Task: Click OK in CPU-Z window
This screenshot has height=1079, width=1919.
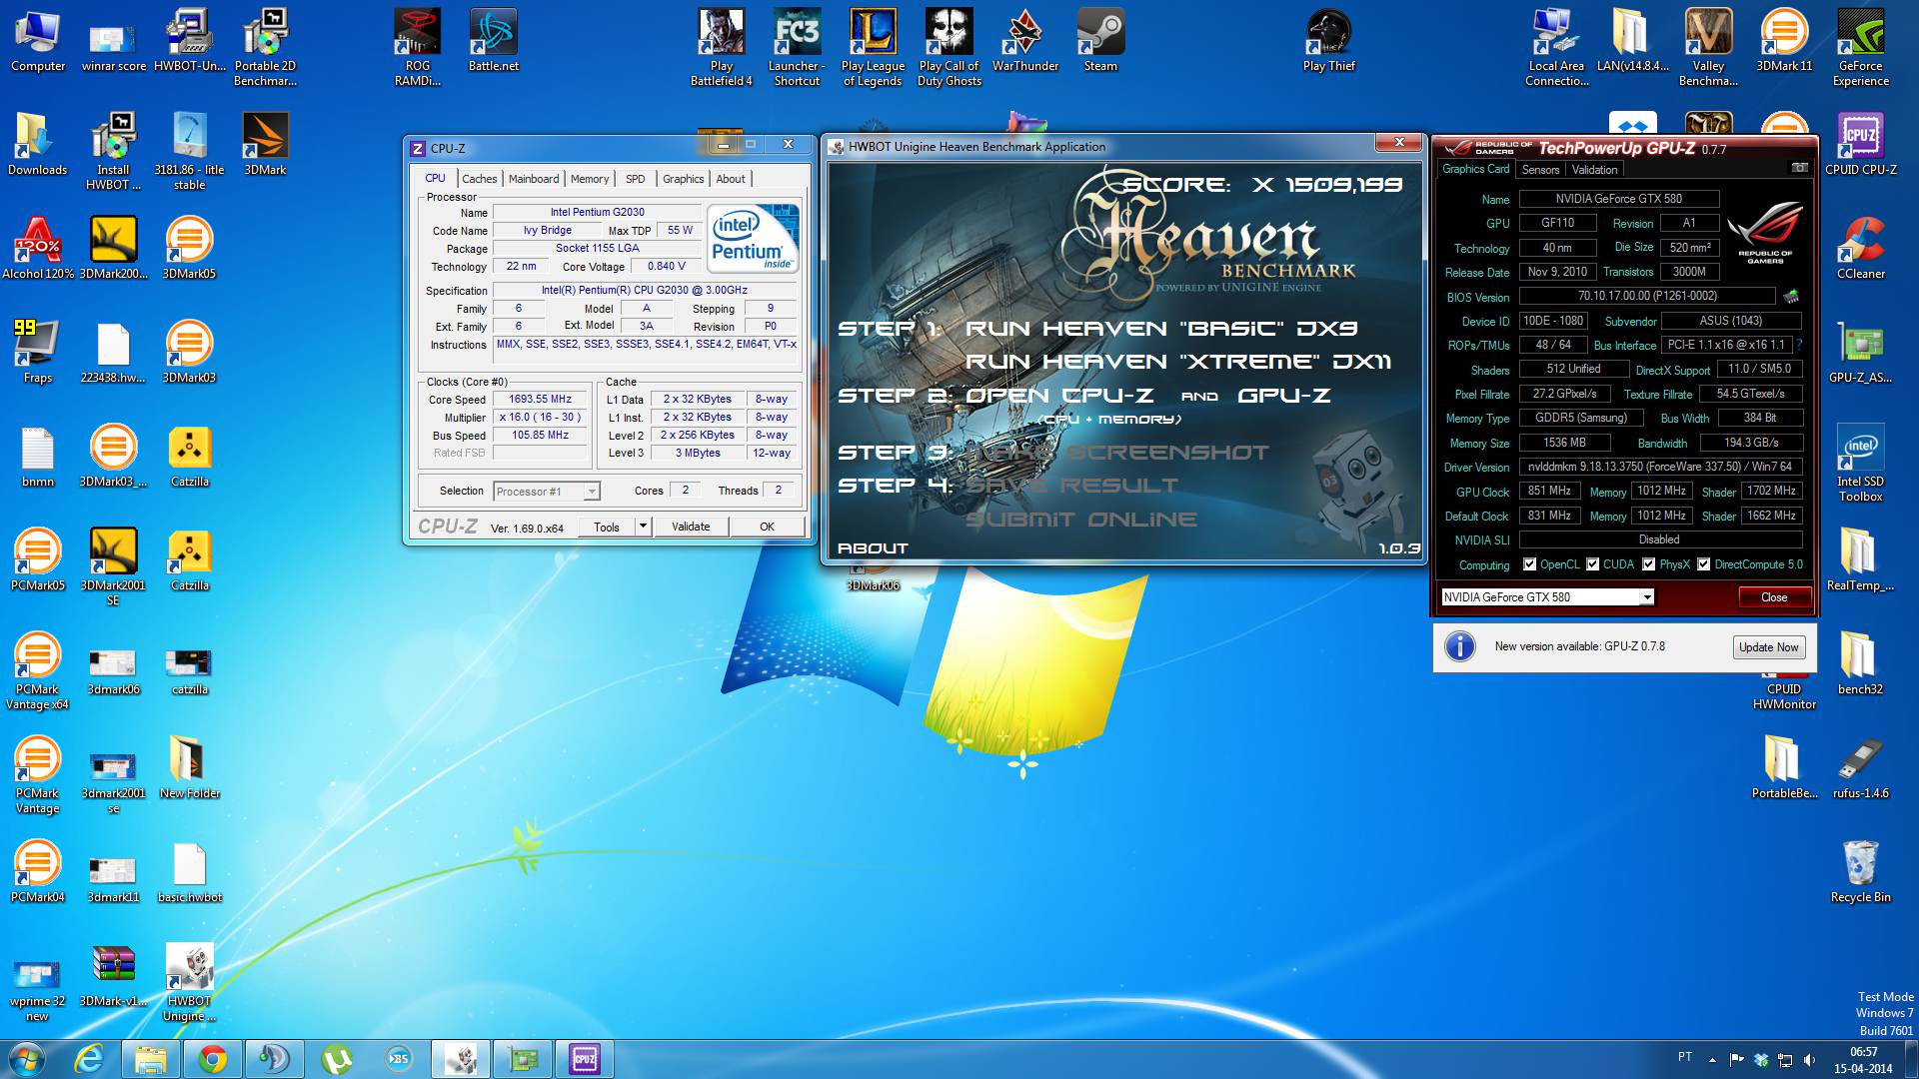Action: [767, 527]
